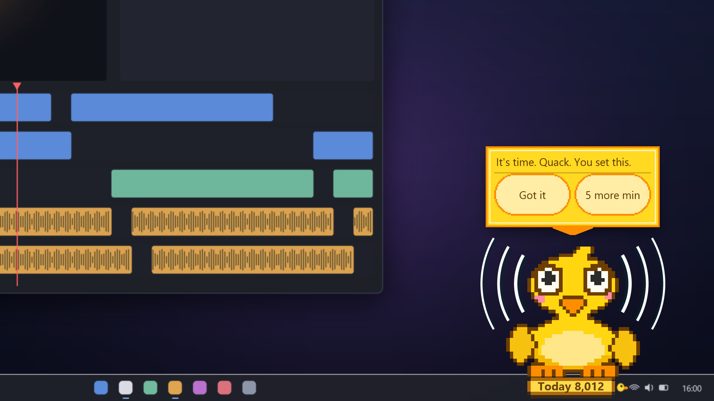Open the battery status icon
The image size is (714, 401).
663,388
